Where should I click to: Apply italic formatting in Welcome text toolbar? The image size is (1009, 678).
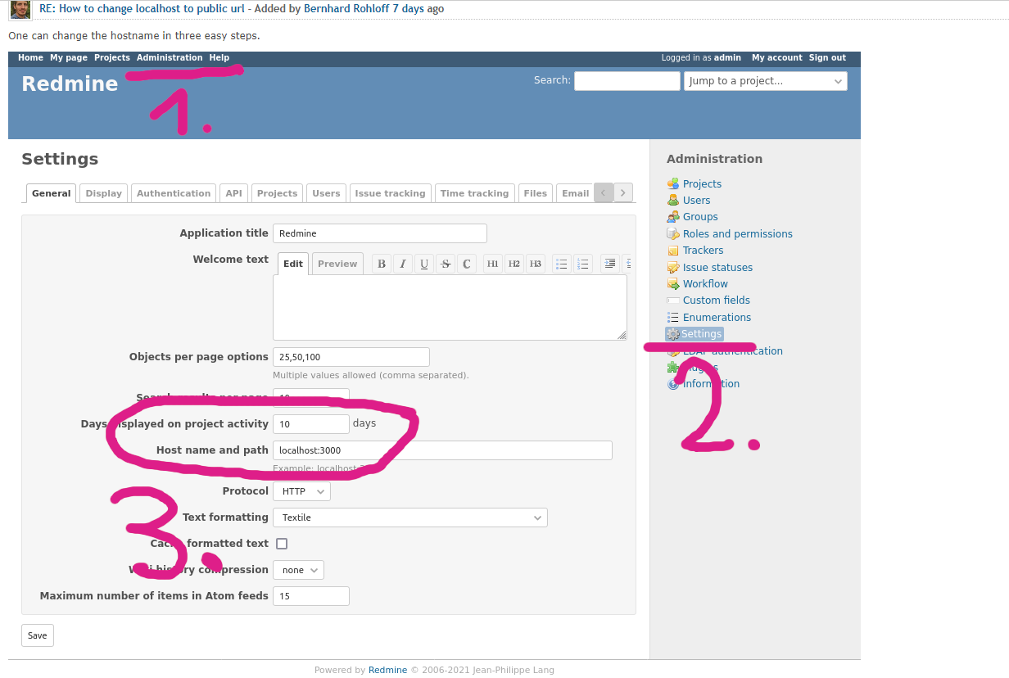click(x=403, y=264)
